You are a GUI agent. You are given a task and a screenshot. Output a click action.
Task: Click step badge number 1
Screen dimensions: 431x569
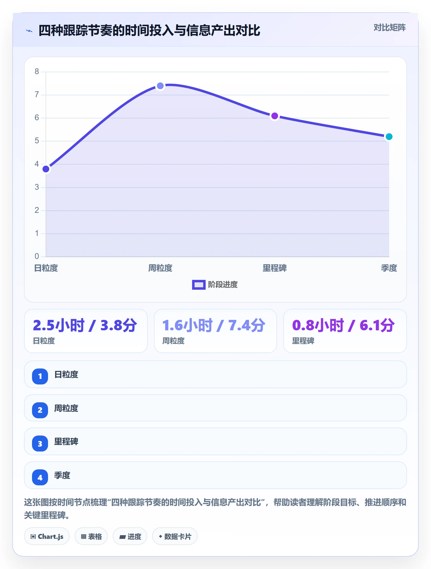click(x=40, y=376)
